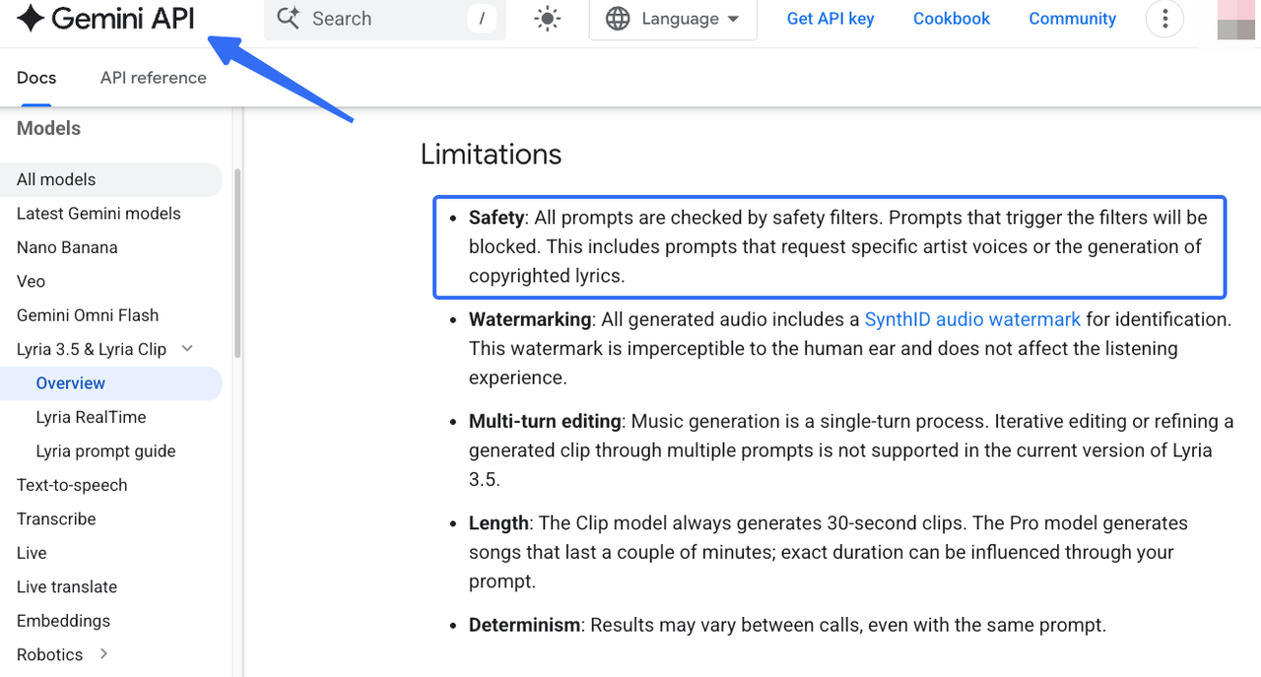This screenshot has height=677, width=1261.
Task: Click the SynthID audio watermark link
Action: [972, 319]
